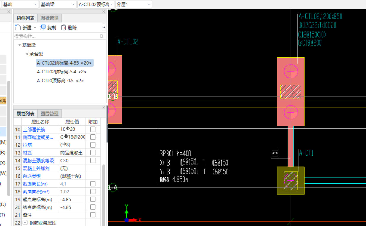Tick the 附加 checkbox for 混凝土强度等级
The image size is (366, 226).
point(93,160)
